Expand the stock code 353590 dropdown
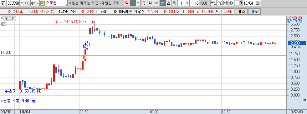 (x=22, y=3)
